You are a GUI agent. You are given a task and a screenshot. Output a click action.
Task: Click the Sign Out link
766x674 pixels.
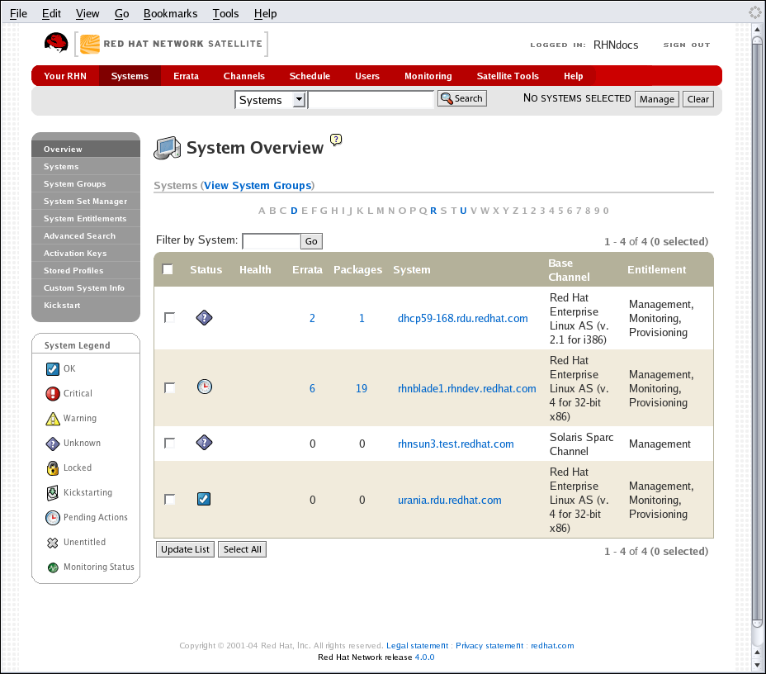[687, 45]
